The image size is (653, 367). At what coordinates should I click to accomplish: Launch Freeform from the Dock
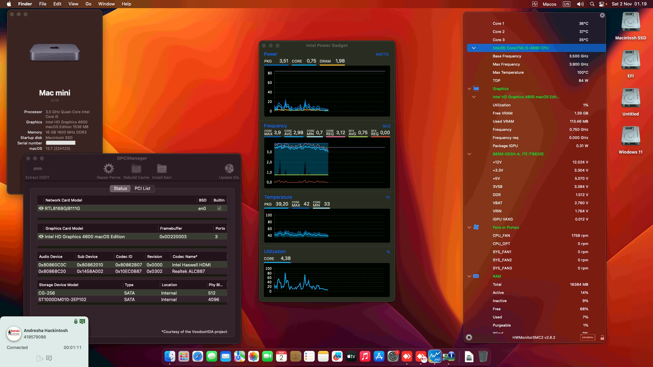[337, 356]
